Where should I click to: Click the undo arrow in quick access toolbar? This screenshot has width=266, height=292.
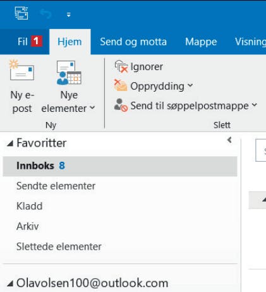(x=45, y=14)
